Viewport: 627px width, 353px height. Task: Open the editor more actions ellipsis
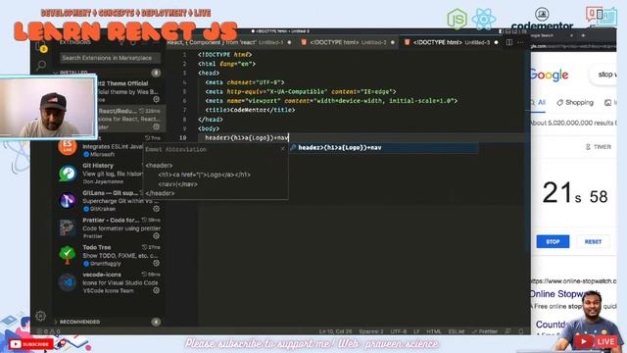[520, 42]
